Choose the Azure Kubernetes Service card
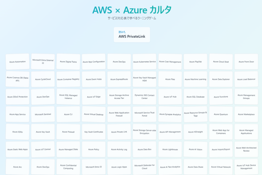 144,62
